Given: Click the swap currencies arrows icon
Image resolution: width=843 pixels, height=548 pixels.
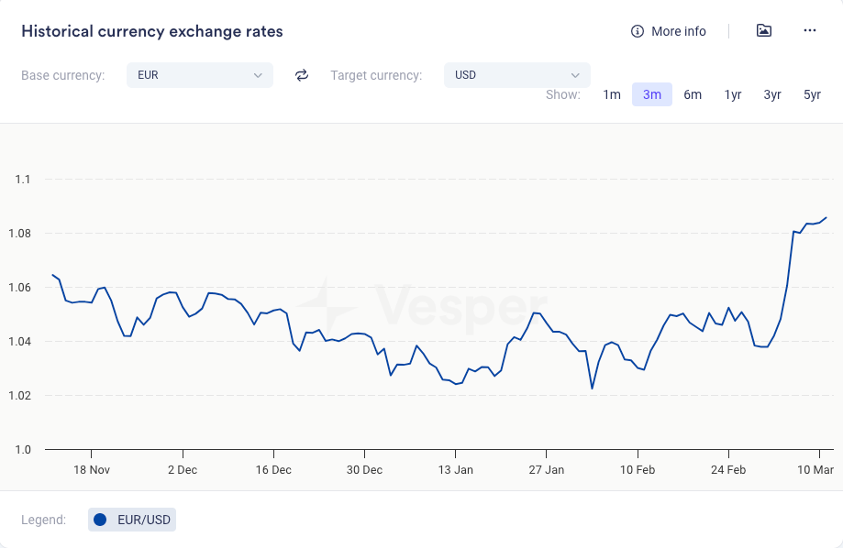Looking at the screenshot, I should (302, 75).
